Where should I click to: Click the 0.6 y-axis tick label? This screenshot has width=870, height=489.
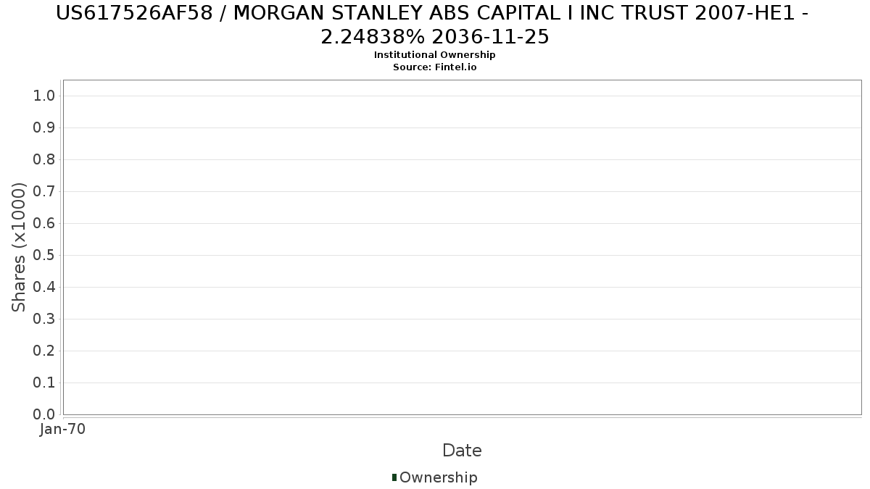click(x=44, y=223)
